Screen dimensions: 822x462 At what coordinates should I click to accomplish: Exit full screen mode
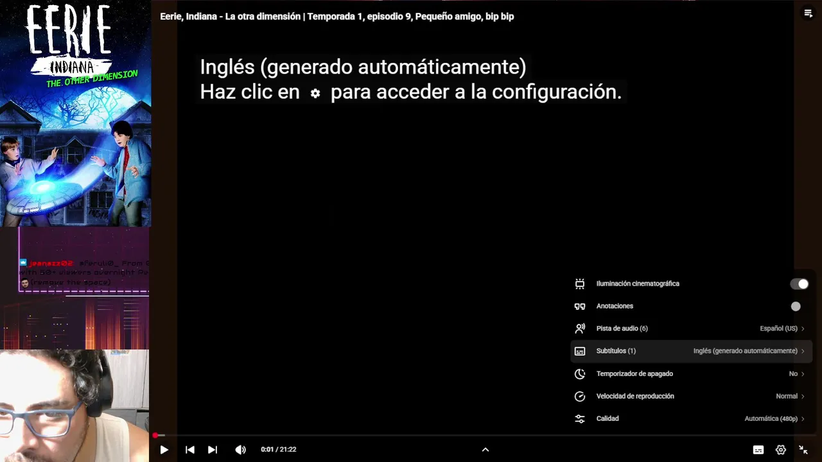[803, 450]
